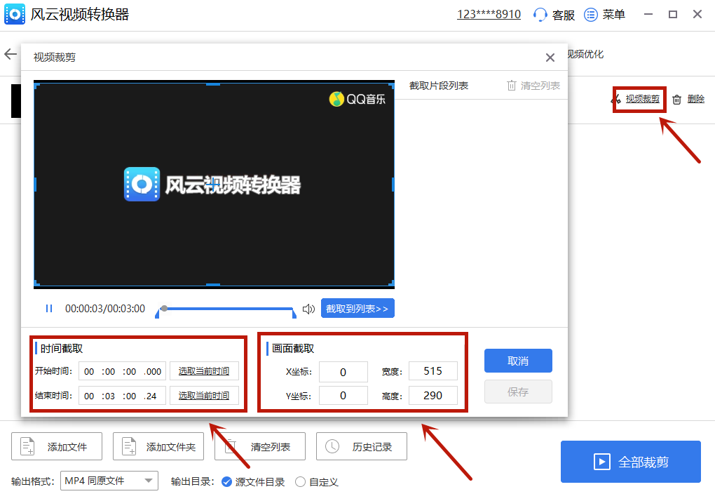
Task: Click the left-middle crop handle on the preview
Action: [x=36, y=185]
